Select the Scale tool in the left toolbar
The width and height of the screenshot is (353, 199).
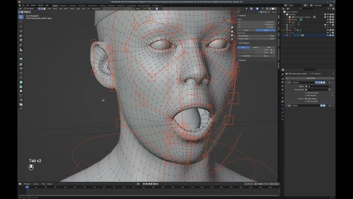click(21, 36)
